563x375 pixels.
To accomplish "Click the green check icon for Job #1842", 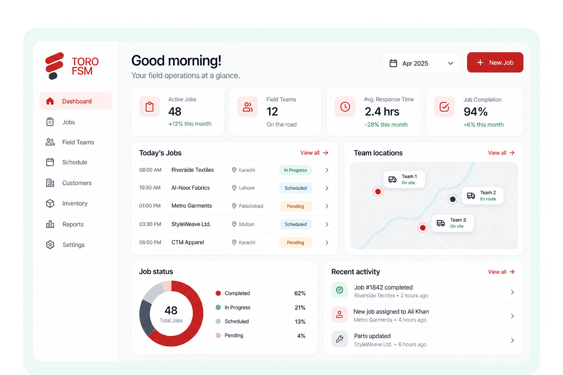I will coord(340,290).
